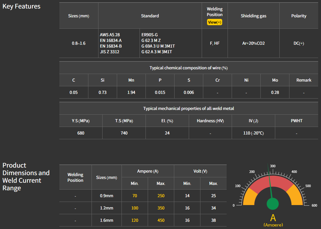Click the 1.6mm max ampere value 450

161,220
